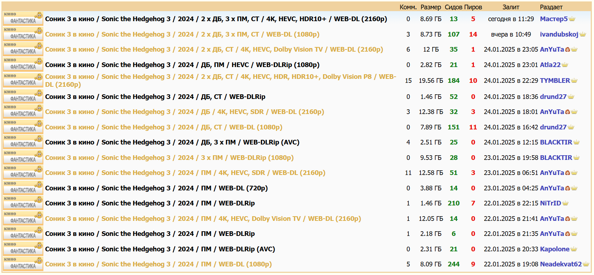Viewport: 594px width, 275px height.
Task: Click the crown icon next to NiTrID
Action: [565, 203]
